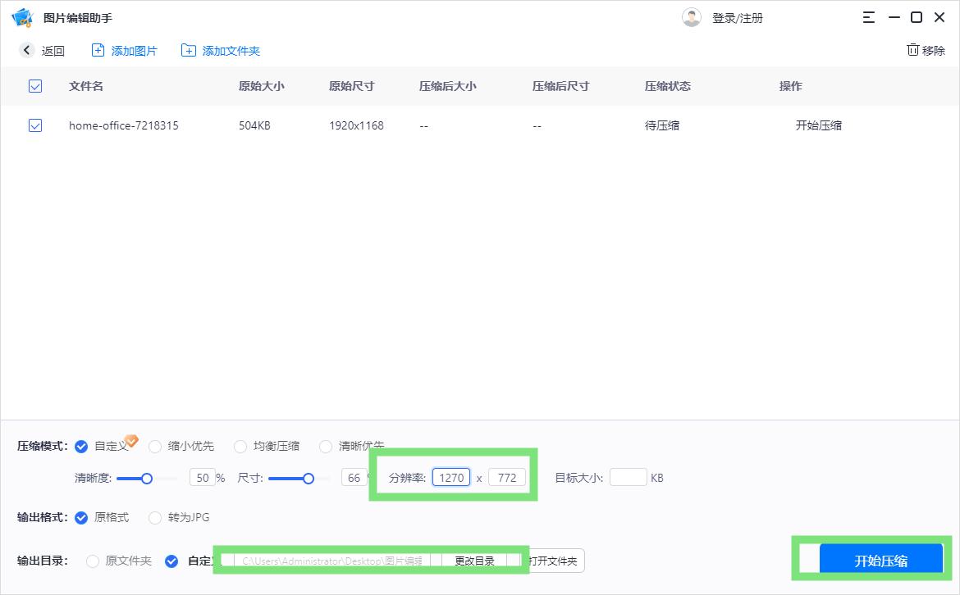This screenshot has width=960, height=595.
Task: Select 原文件夹 as output directory
Action: click(93, 561)
